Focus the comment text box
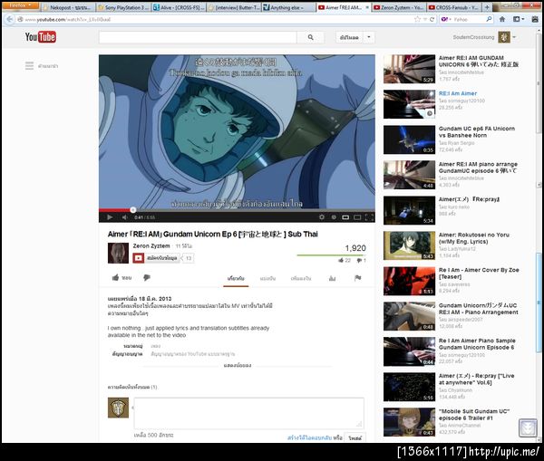The width and height of the screenshot is (544, 461). 248,413
